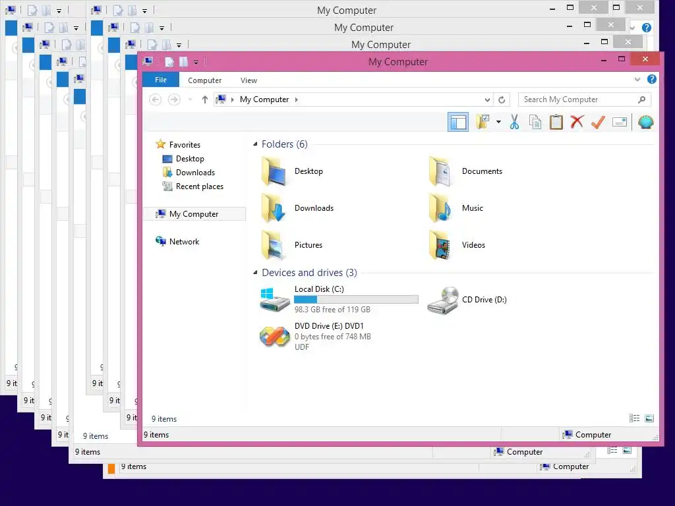Open the File tab

tap(161, 80)
